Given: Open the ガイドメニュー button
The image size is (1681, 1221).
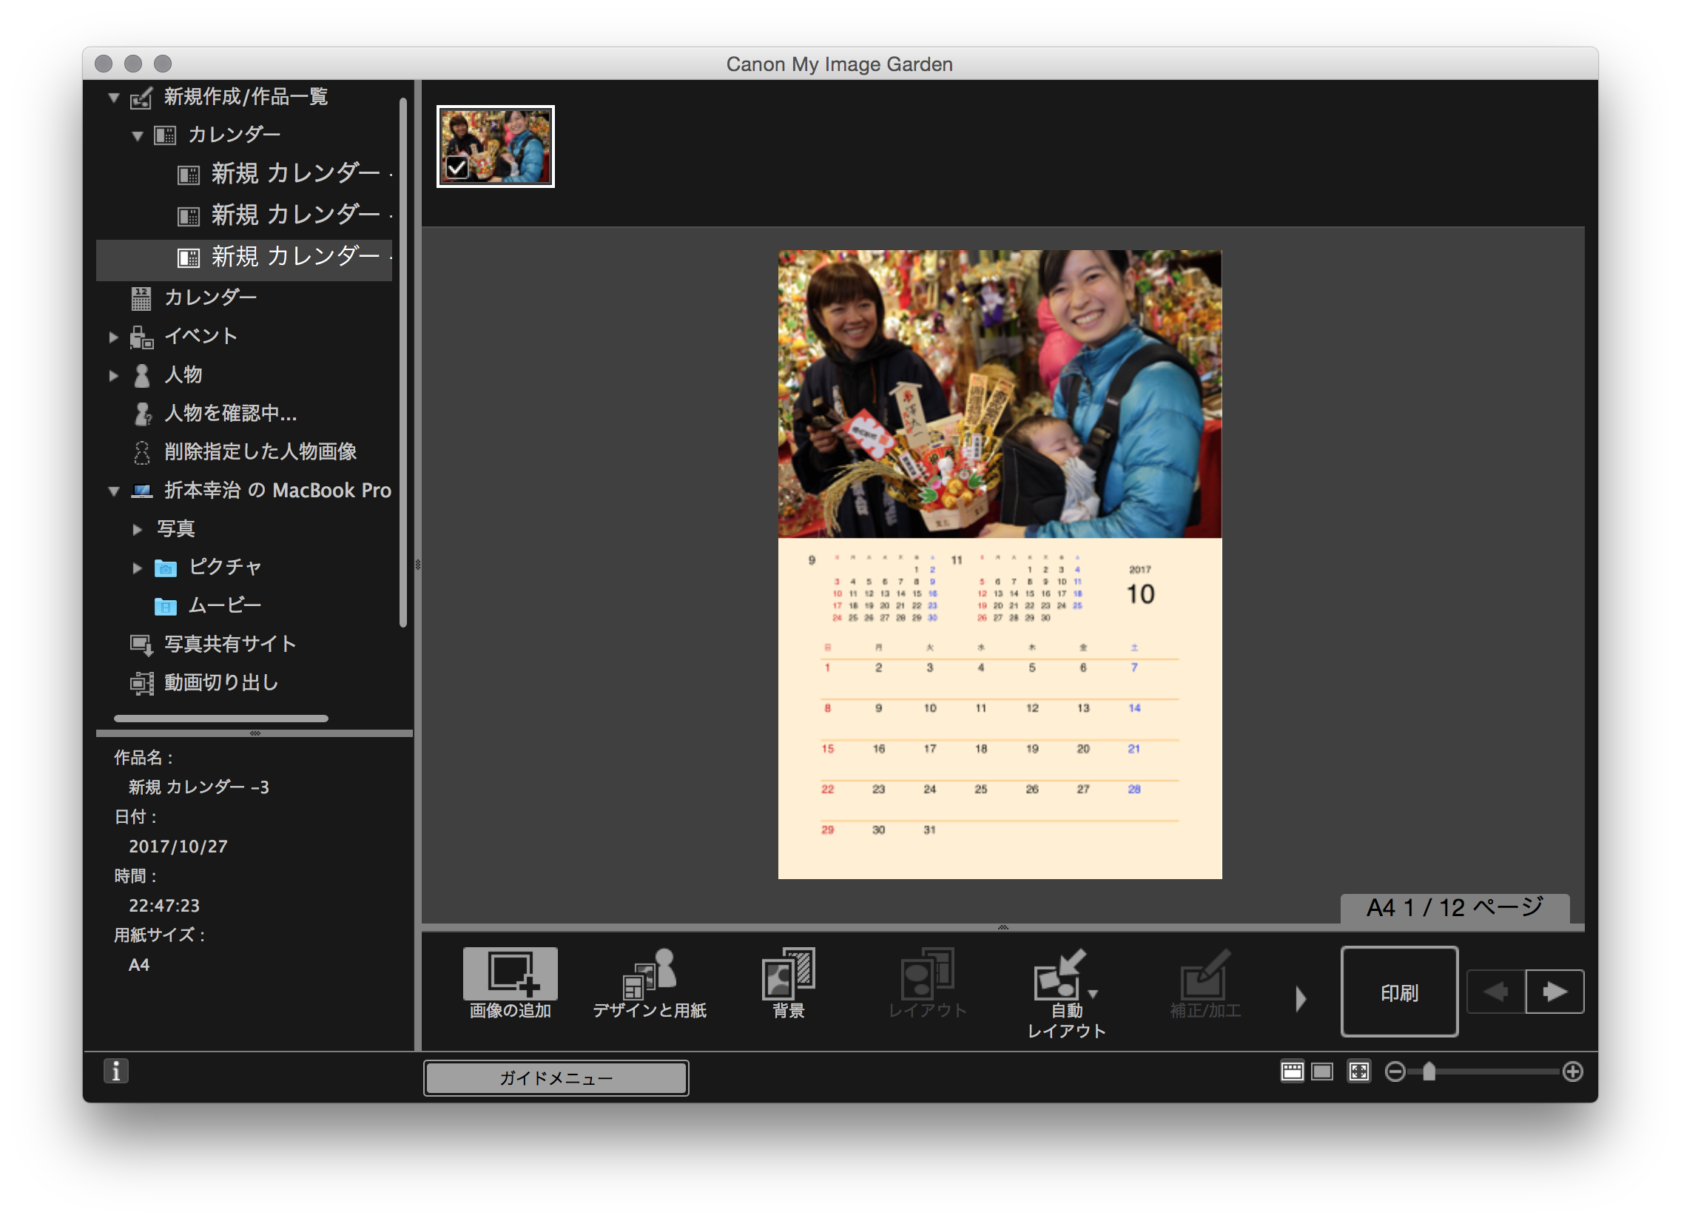Looking at the screenshot, I should coord(556,1077).
